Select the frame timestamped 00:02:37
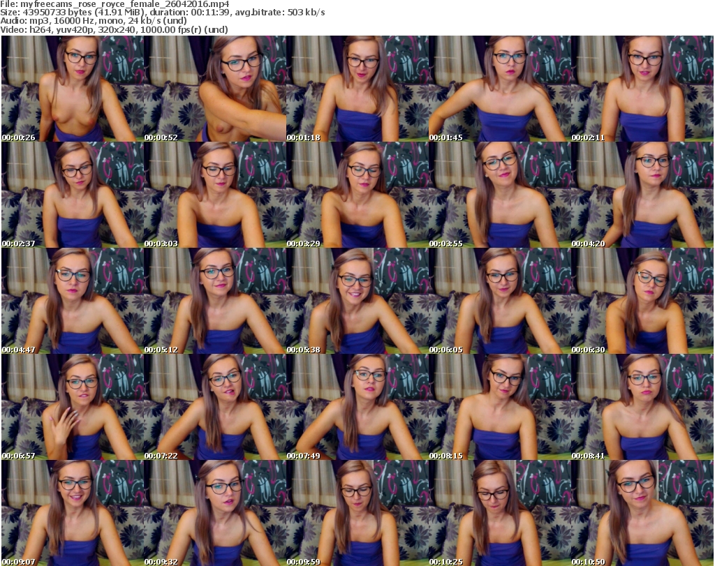 (73, 195)
